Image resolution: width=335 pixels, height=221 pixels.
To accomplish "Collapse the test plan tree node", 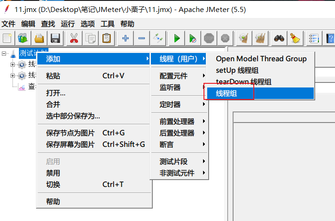I will [4, 53].
